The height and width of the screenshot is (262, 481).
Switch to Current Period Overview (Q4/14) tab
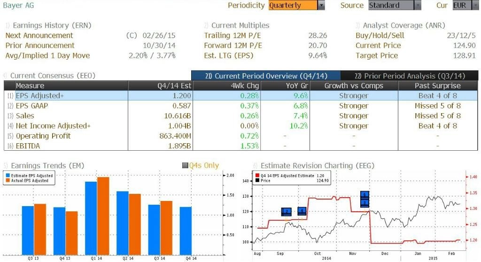[266, 76]
